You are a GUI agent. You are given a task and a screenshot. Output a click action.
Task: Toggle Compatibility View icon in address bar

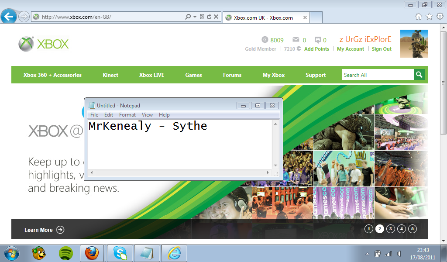tap(202, 17)
